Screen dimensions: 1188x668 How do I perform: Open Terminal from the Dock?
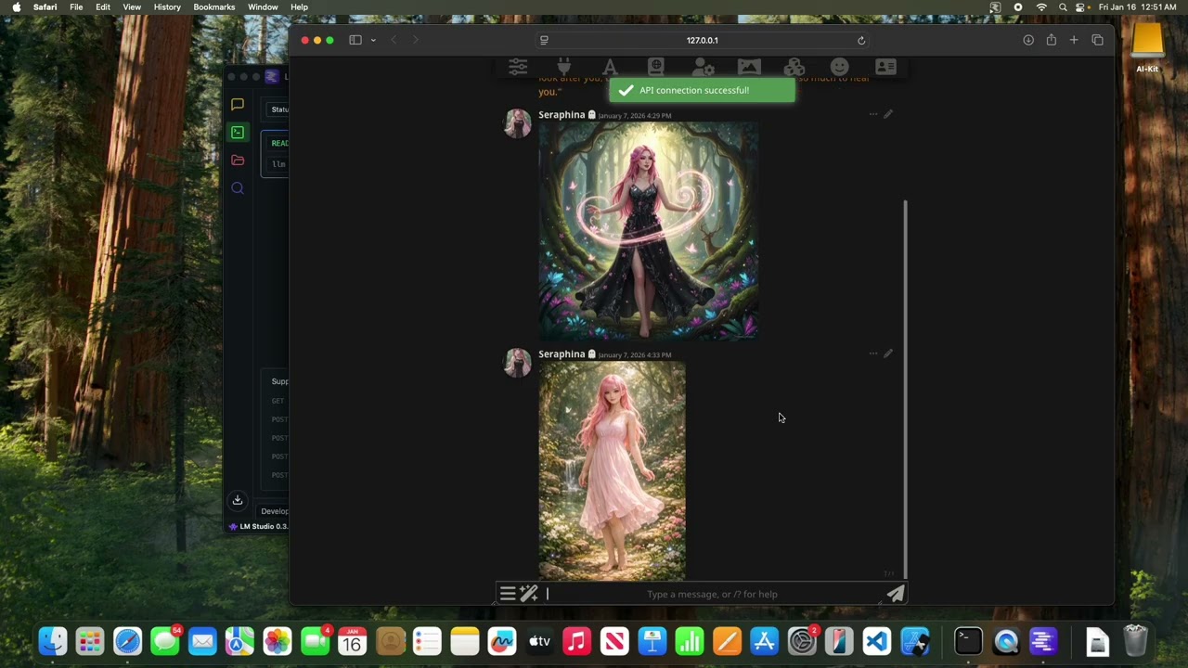(968, 641)
